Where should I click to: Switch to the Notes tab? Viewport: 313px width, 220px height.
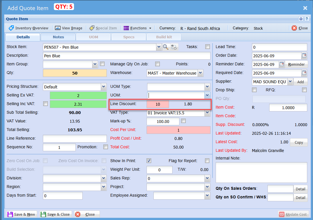click(x=58, y=37)
